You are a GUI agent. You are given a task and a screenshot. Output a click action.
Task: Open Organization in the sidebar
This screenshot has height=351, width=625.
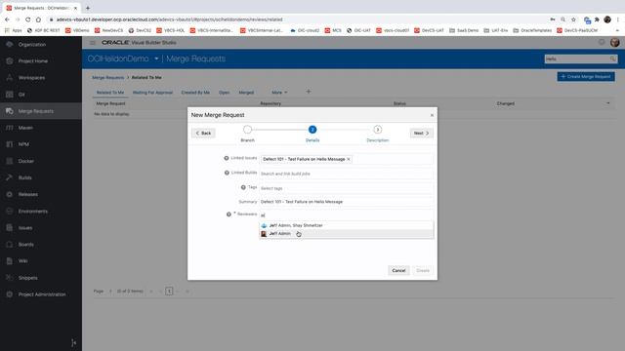point(32,45)
